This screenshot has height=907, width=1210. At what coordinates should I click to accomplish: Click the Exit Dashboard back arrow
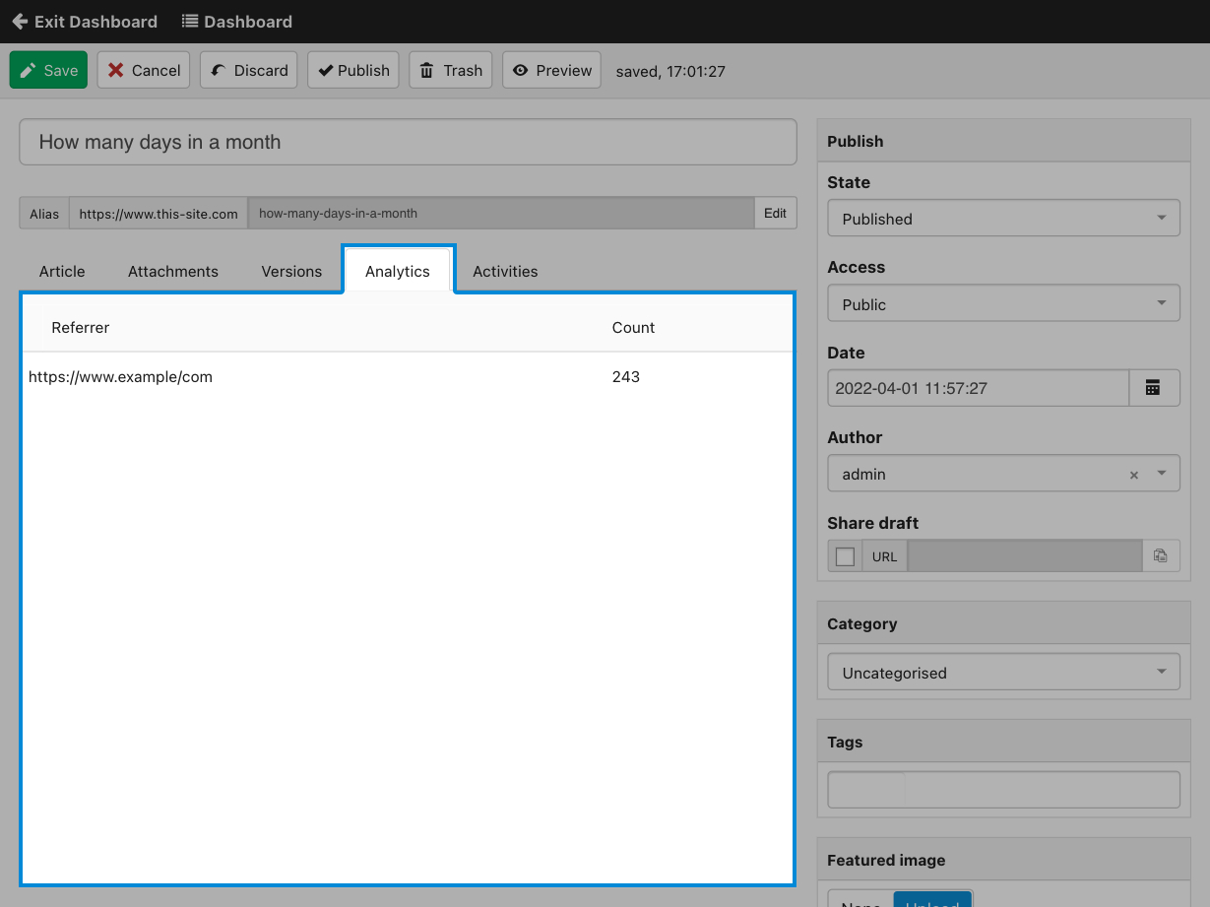20,22
